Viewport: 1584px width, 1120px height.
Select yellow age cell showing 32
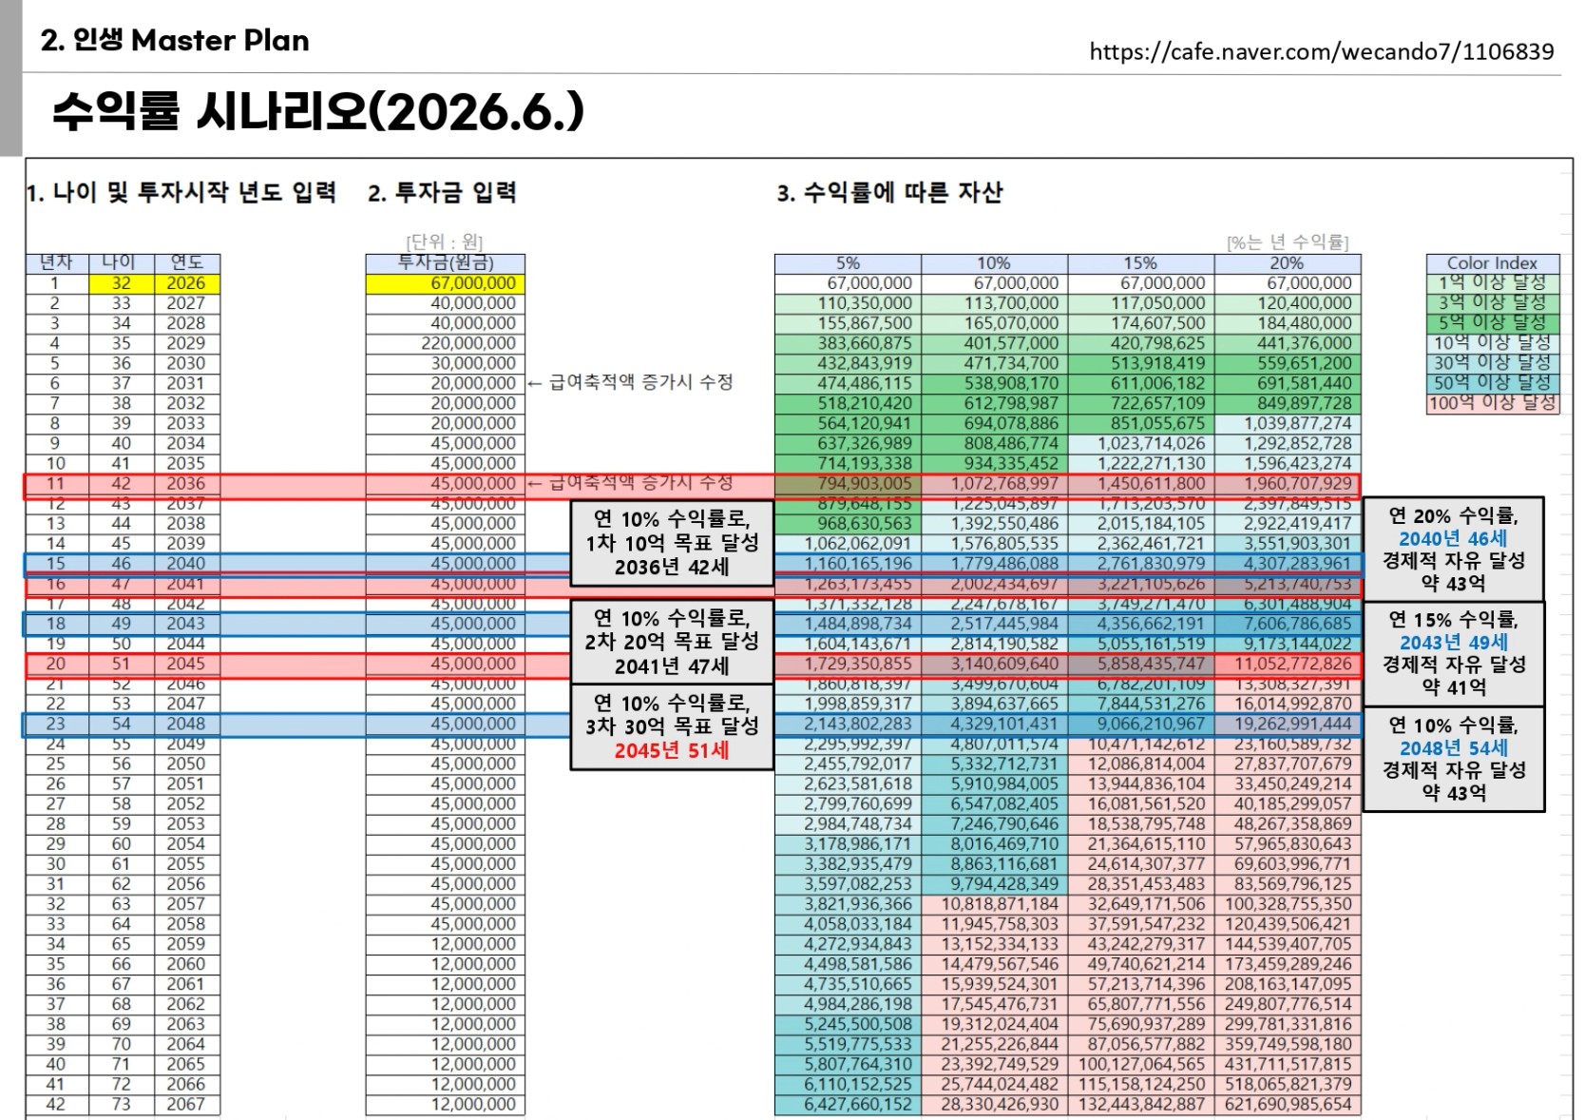click(x=122, y=283)
